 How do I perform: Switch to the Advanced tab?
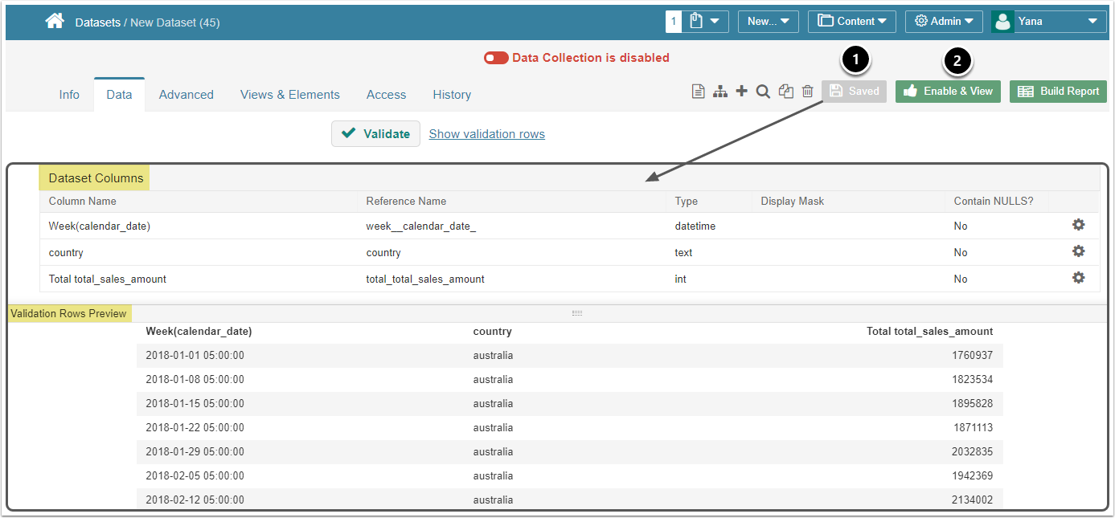coord(186,95)
